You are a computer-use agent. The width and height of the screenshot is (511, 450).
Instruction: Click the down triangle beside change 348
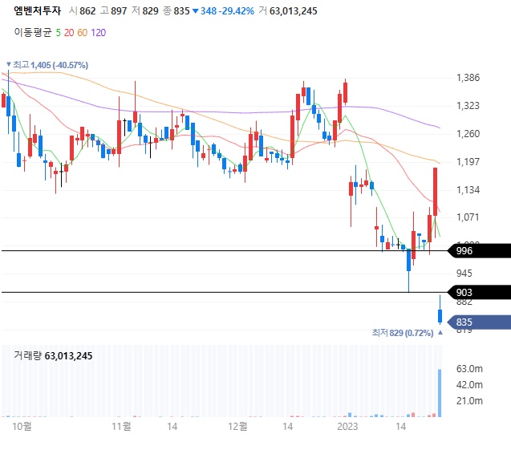195,11
